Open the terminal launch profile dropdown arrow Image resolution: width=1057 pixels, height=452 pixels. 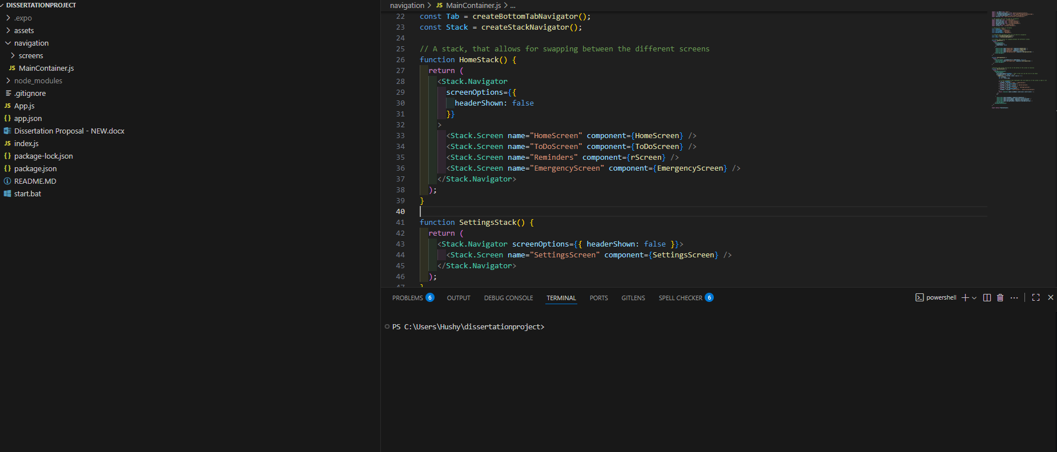point(974,298)
